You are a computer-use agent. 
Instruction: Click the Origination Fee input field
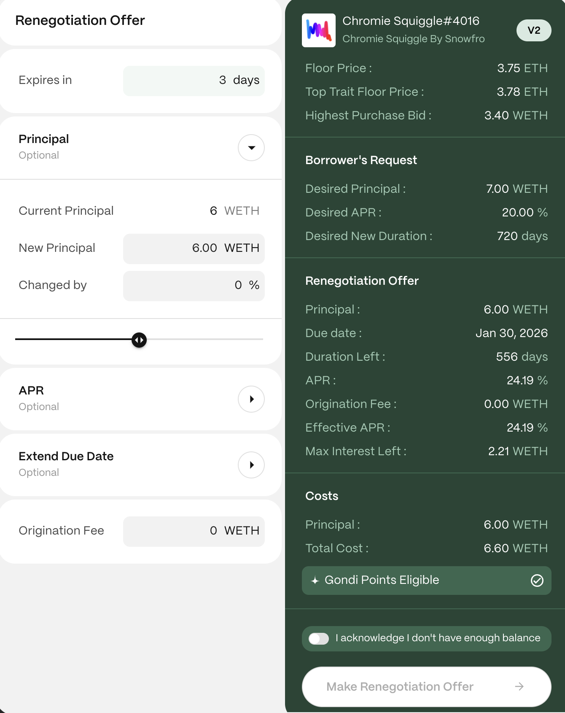tap(194, 531)
